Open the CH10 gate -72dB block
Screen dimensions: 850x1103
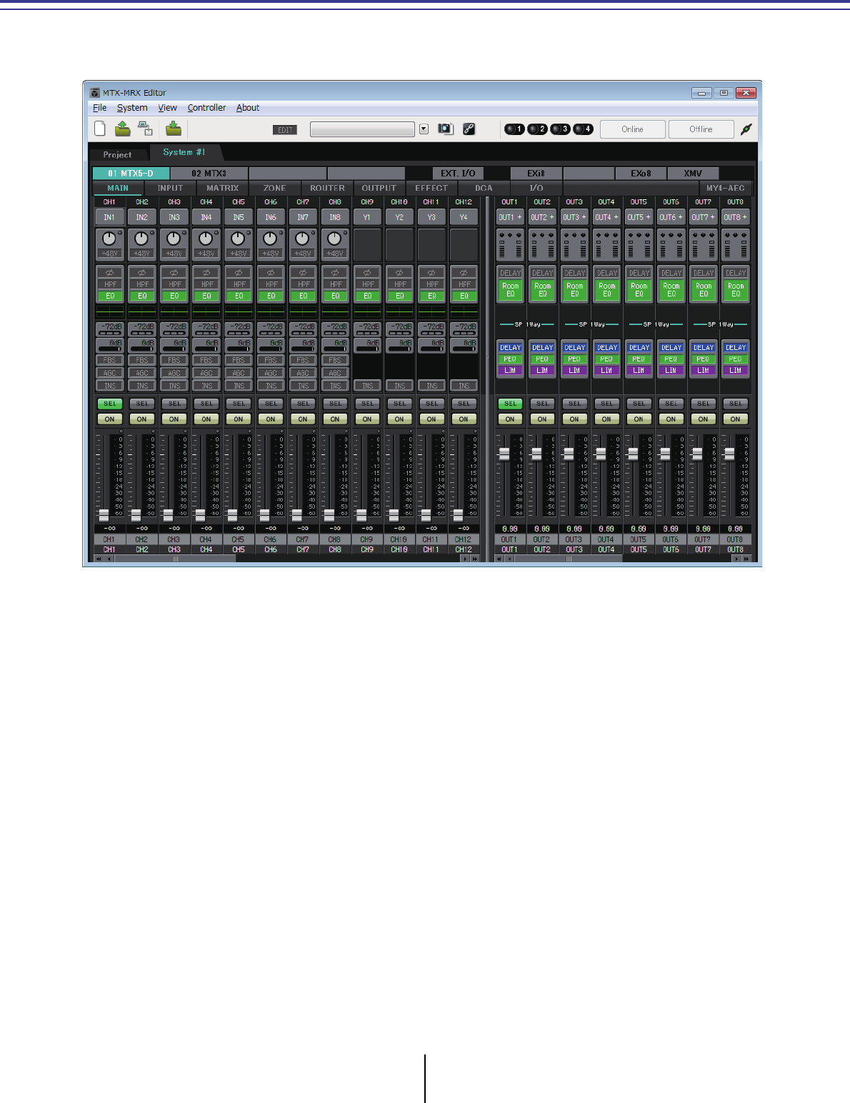tap(399, 329)
